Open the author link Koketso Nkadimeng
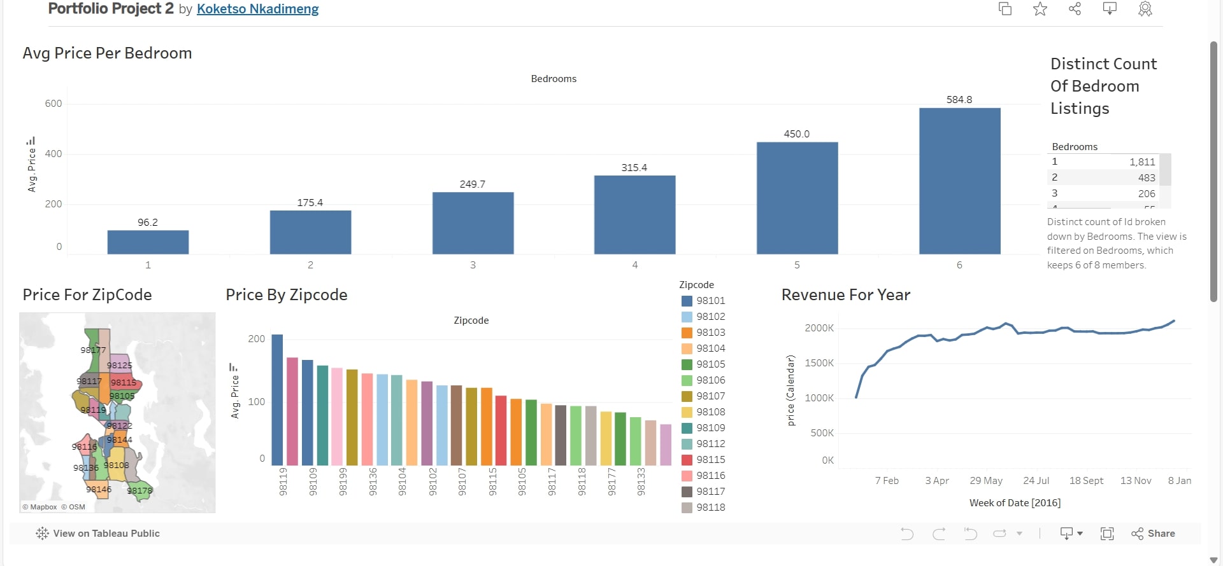Viewport: 1223px width, 566px height. [257, 9]
